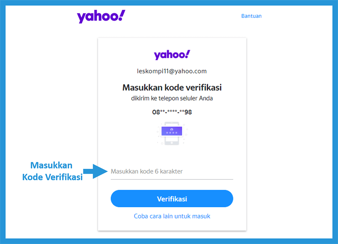Open the Bantuan help link

point(251,16)
